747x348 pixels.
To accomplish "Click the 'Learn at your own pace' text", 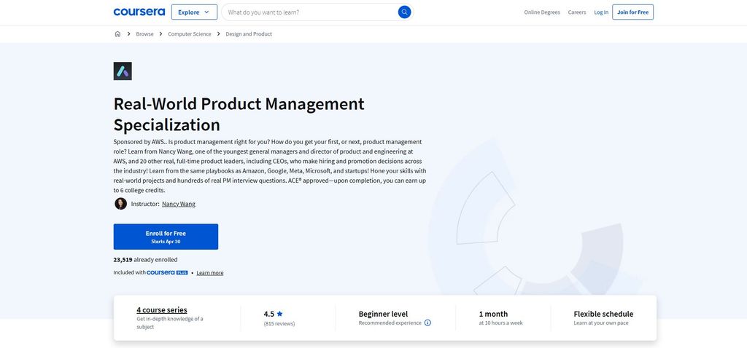I will coord(601,323).
